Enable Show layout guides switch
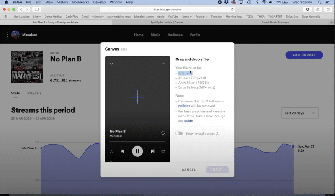Image resolution: width=335 pixels, height=196 pixels. [x=179, y=133]
